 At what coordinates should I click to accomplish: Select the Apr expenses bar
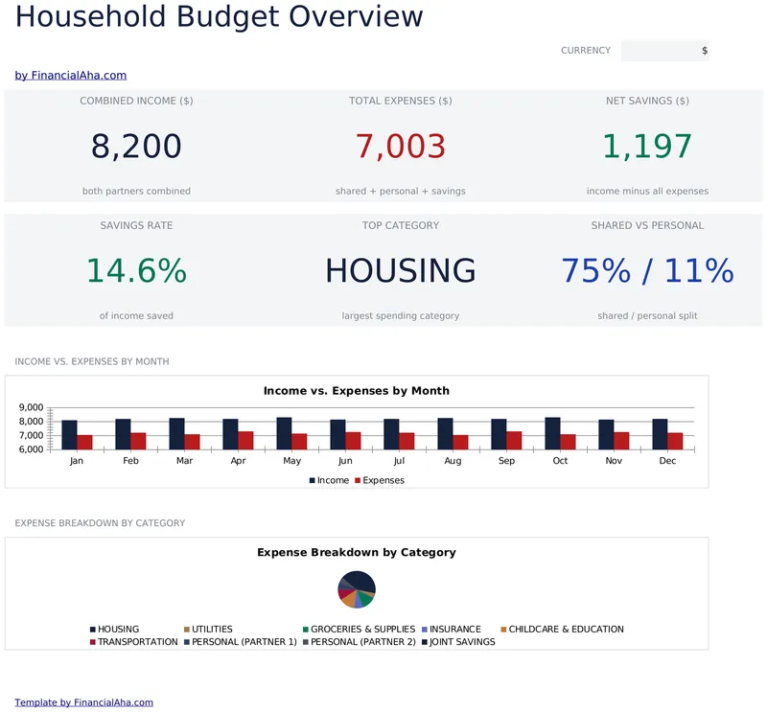pyautogui.click(x=245, y=440)
